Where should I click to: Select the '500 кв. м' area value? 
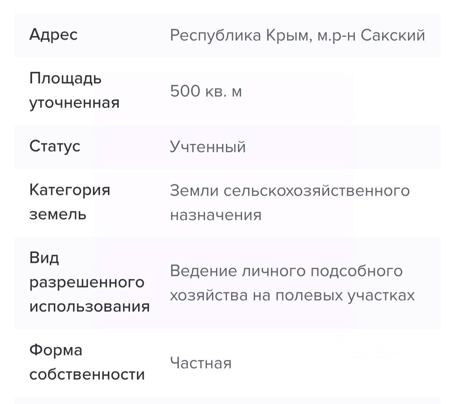tap(206, 91)
